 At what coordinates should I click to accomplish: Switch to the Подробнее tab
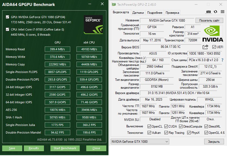(x=155, y=13)
